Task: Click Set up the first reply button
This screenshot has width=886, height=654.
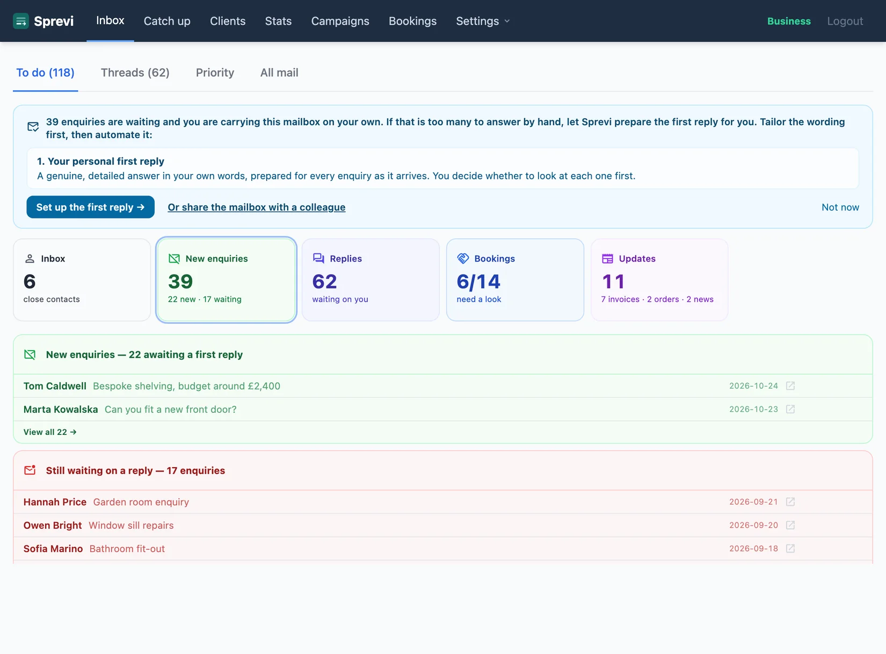Action: (91, 207)
